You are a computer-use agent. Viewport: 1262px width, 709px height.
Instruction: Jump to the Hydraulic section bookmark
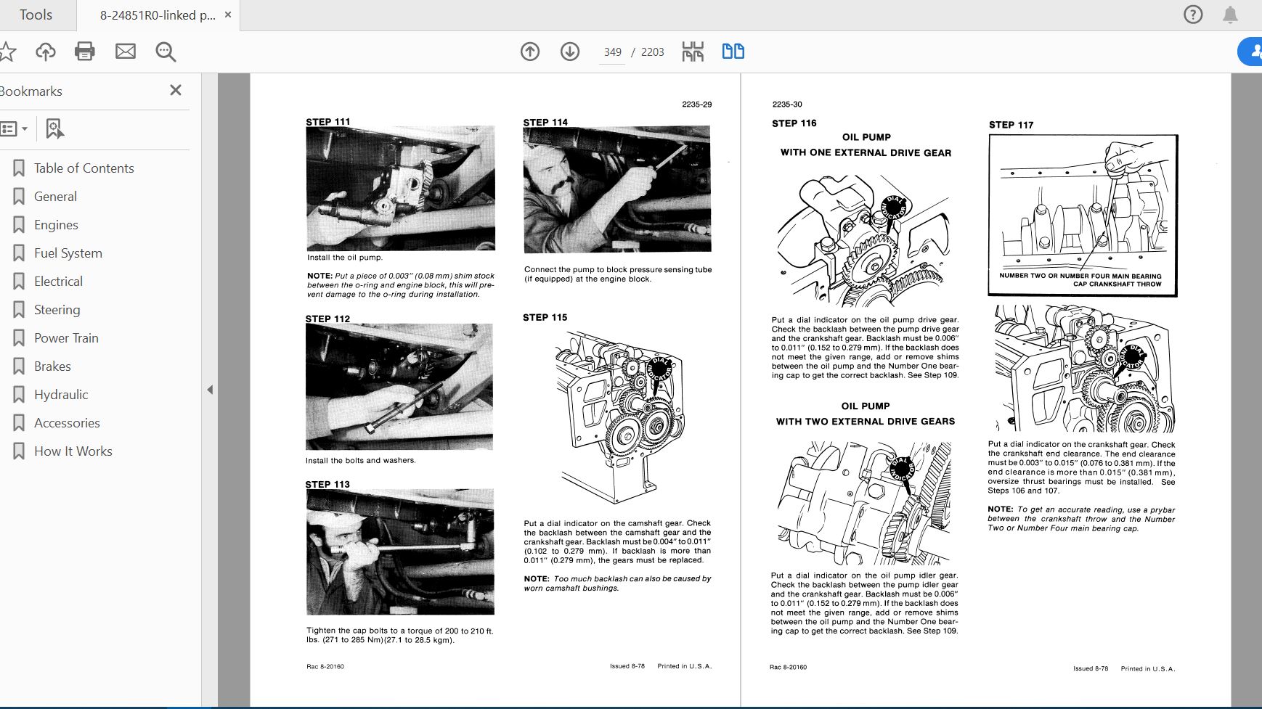tap(61, 394)
